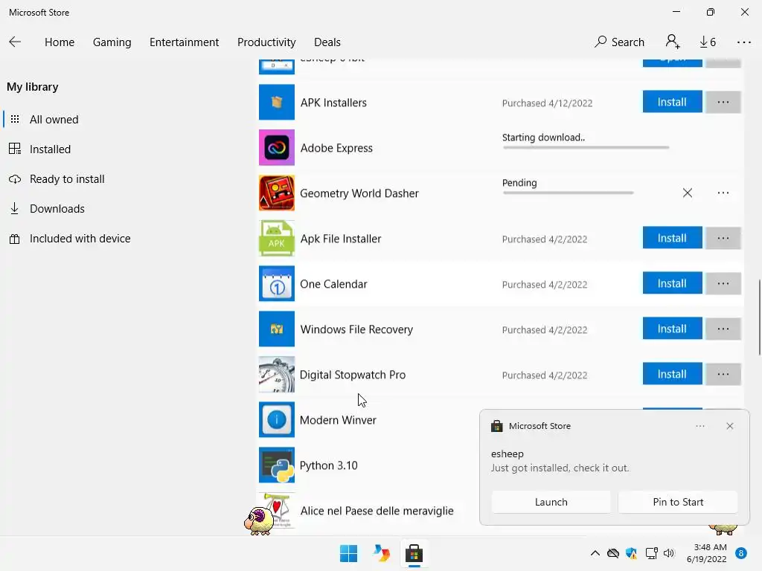The width and height of the screenshot is (762, 571).
Task: Open the downloads indicator showing 6
Action: pyautogui.click(x=708, y=42)
